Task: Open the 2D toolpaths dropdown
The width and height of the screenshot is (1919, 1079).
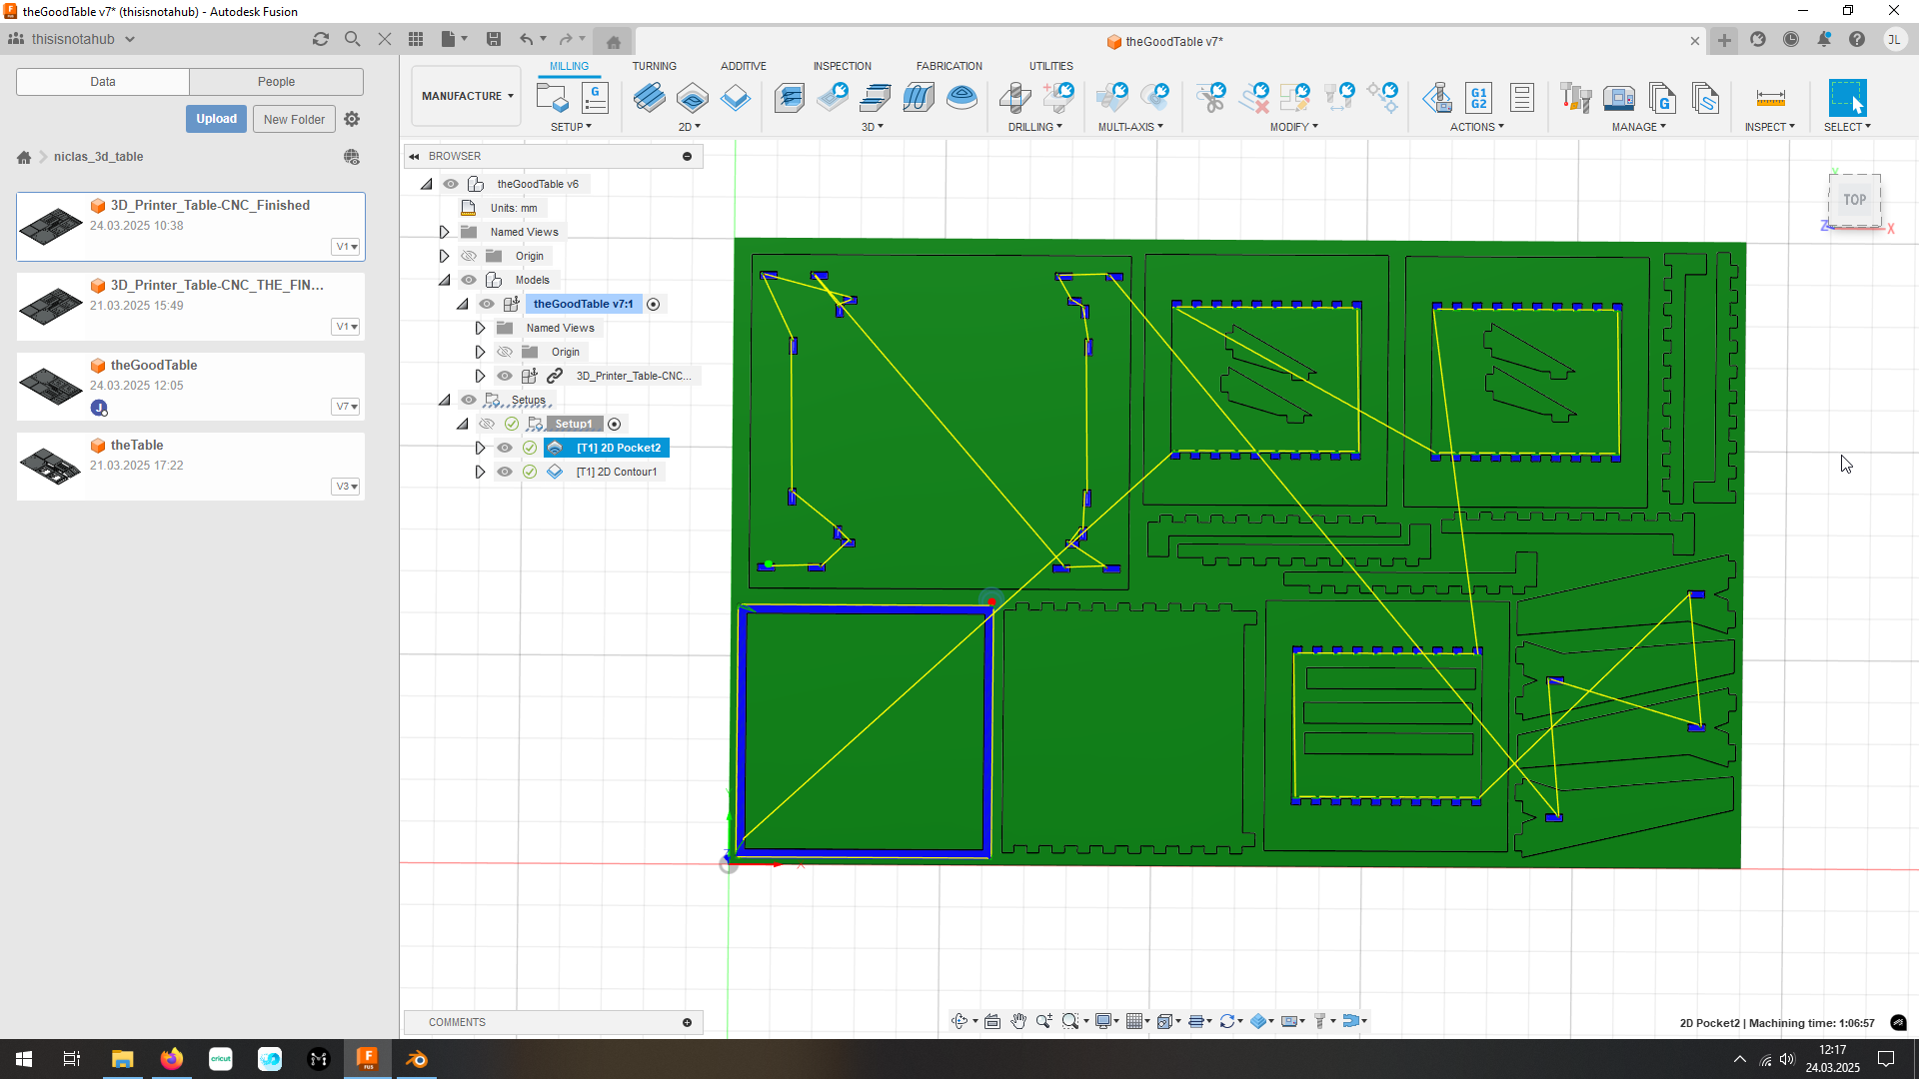Action: [690, 127]
